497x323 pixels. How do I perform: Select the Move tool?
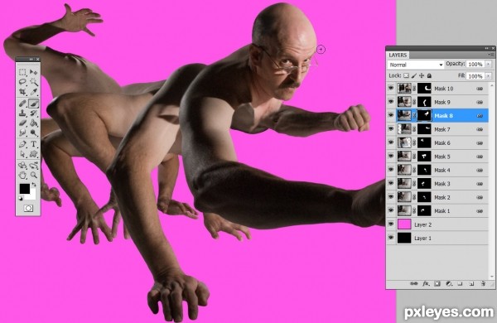[x=33, y=72]
